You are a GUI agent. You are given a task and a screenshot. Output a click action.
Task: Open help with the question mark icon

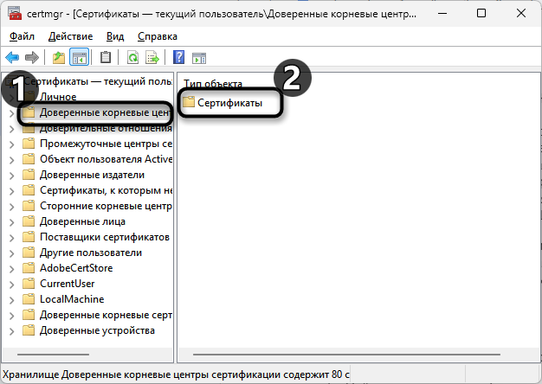point(178,57)
